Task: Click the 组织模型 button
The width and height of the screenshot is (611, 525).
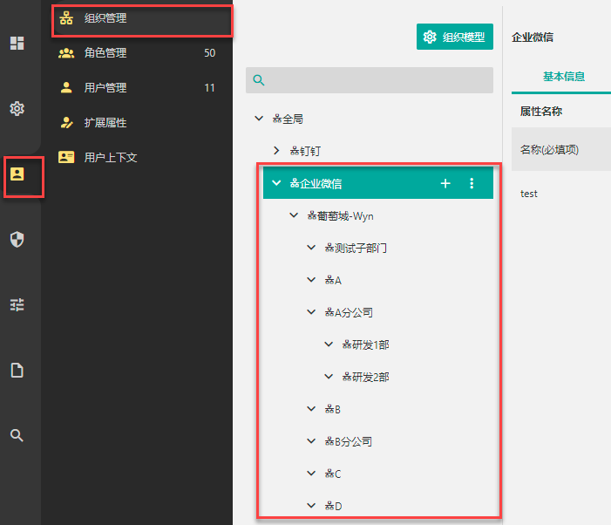Action: (455, 37)
